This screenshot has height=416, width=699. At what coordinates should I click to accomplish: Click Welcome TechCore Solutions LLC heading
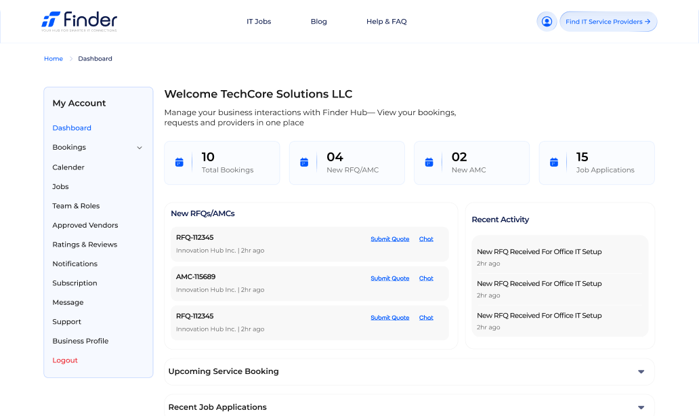coord(258,94)
